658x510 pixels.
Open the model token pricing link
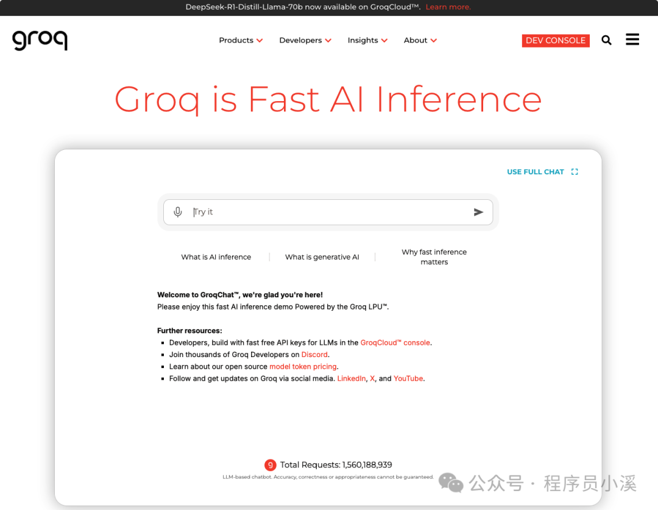click(303, 366)
